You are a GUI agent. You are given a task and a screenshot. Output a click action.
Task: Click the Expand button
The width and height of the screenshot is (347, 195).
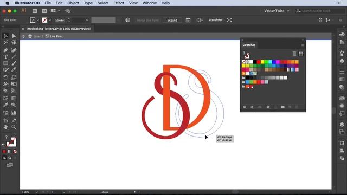172,20
